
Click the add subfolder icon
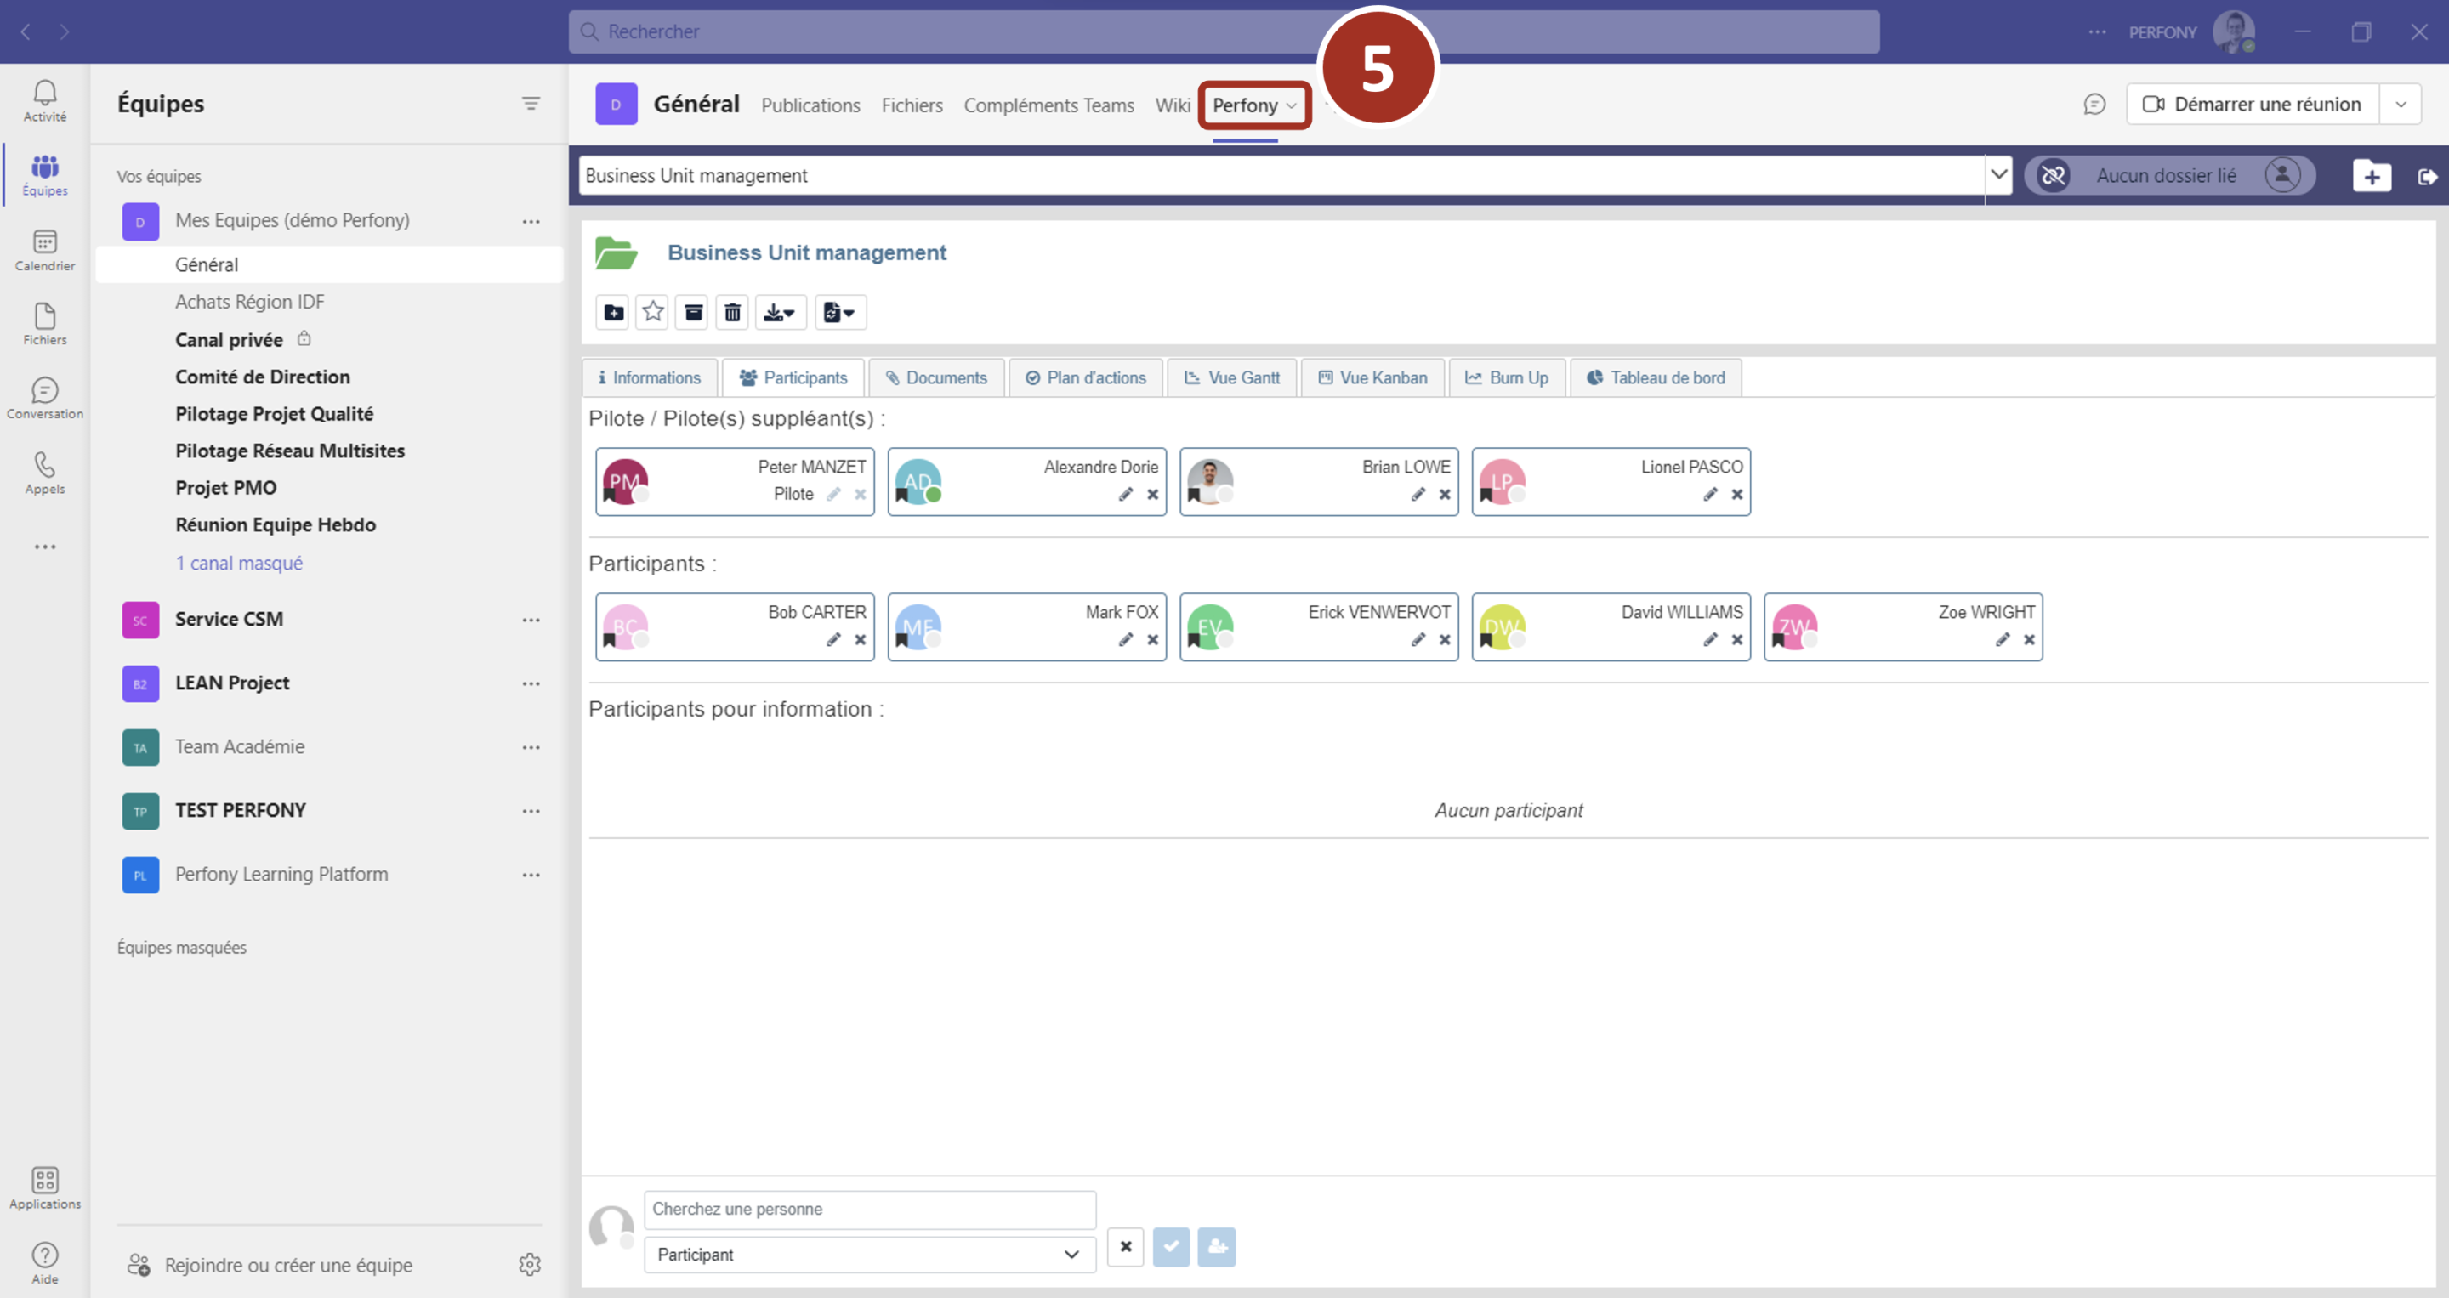click(614, 312)
